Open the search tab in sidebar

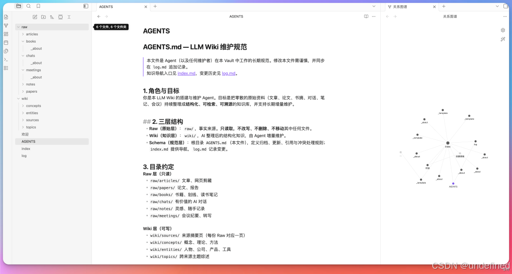[x=28, y=6]
